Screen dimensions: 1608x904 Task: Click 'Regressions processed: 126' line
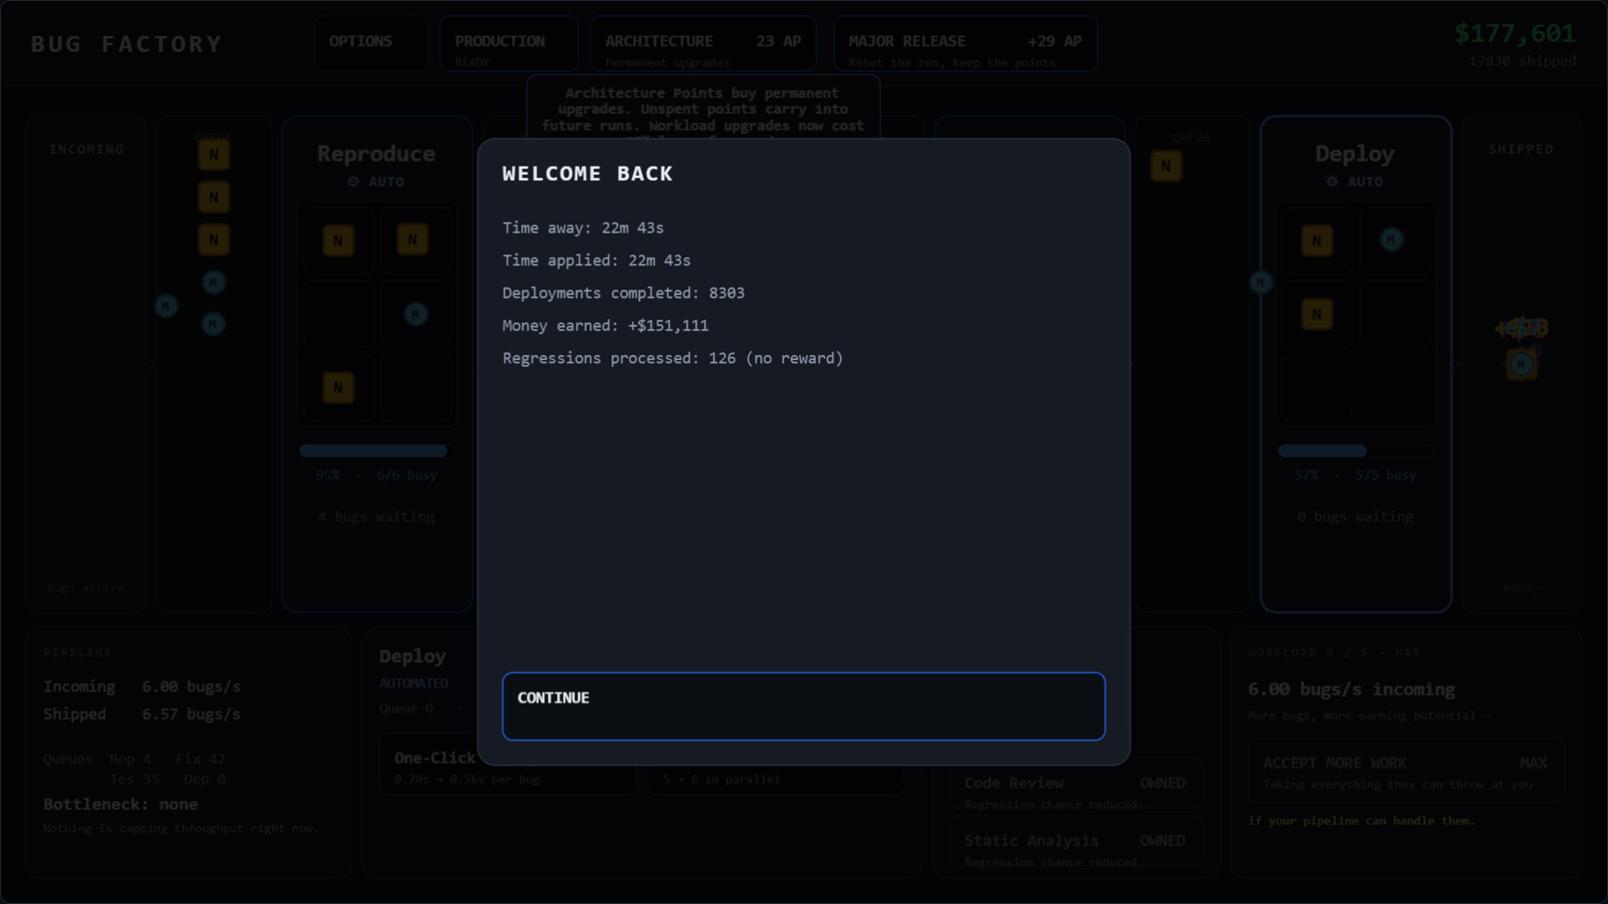(673, 358)
